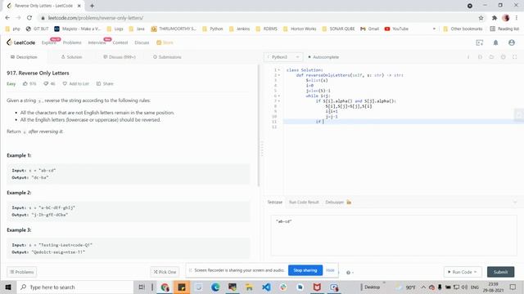Open the Problems menu item
The height and width of the screenshot is (294, 524).
point(72,42)
